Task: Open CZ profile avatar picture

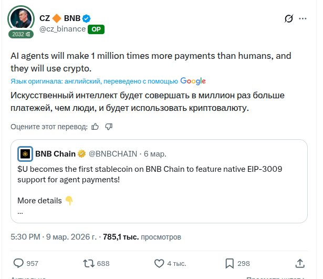Action: tap(21, 20)
